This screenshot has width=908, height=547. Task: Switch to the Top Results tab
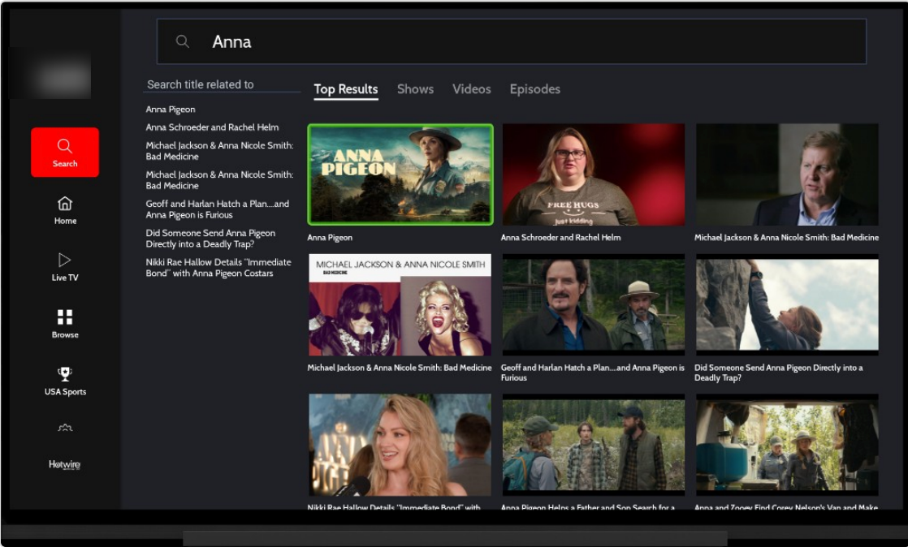[x=346, y=89]
